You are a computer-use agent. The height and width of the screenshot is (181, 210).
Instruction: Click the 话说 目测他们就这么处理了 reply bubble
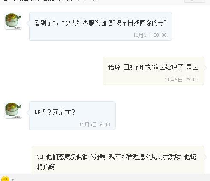coord(153,71)
